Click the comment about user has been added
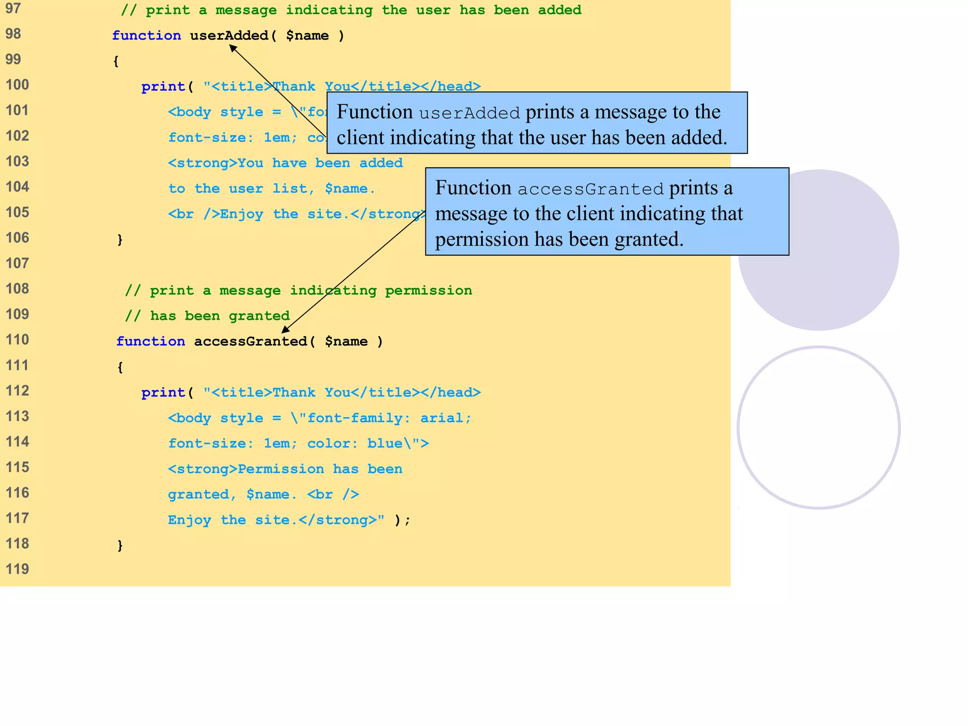The image size is (968, 726). (x=351, y=10)
